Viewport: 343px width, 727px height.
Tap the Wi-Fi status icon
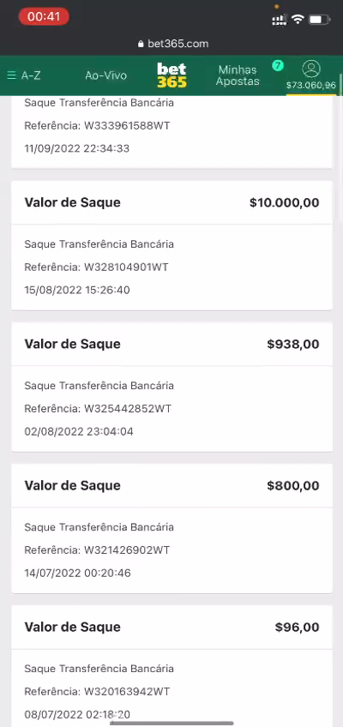(x=297, y=20)
